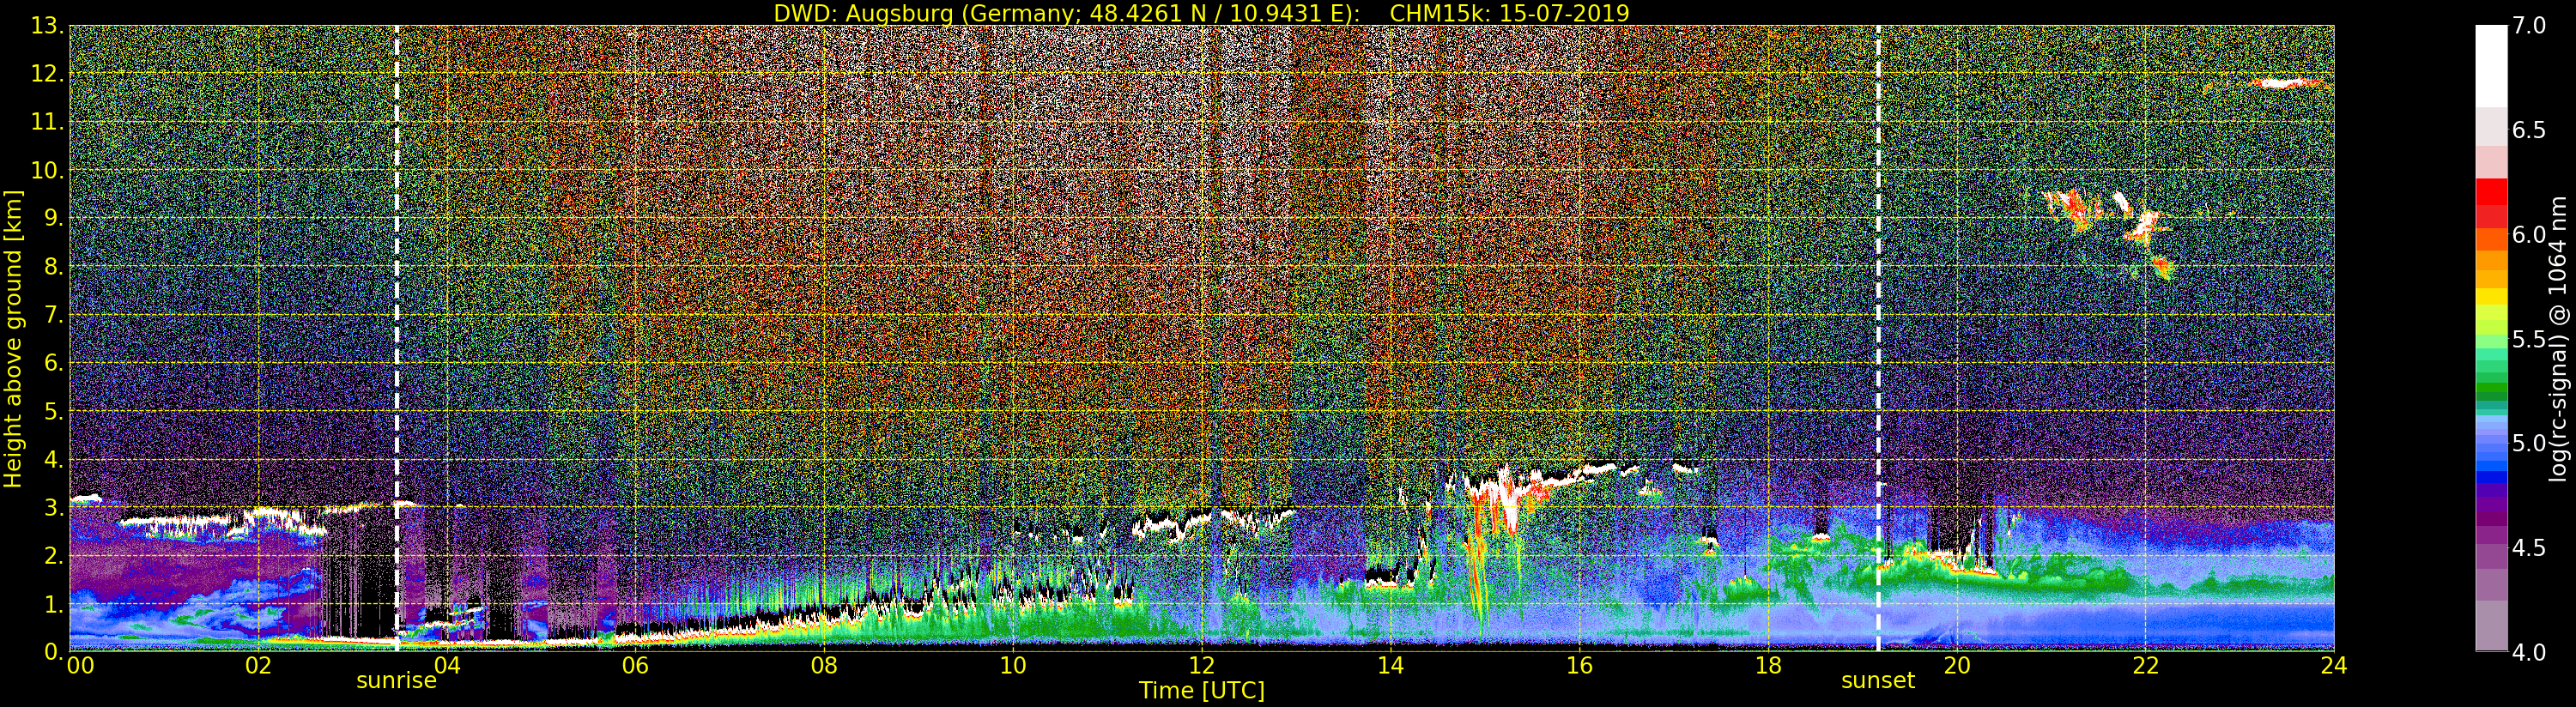Select the "16" time axis tick label
Image resolution: width=2576 pixels, height=707 pixels.
(1579, 665)
